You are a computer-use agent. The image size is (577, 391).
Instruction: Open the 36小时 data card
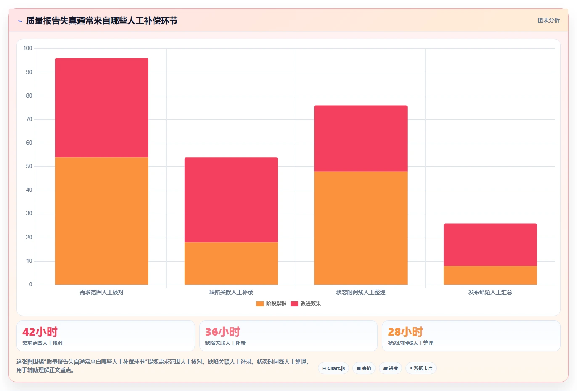click(x=288, y=336)
